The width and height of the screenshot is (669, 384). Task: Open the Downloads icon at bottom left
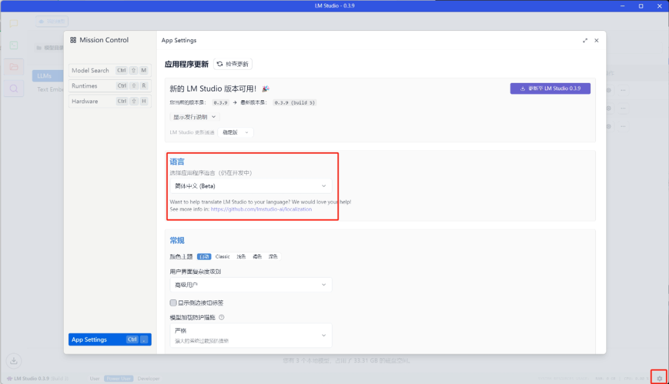pos(14,361)
